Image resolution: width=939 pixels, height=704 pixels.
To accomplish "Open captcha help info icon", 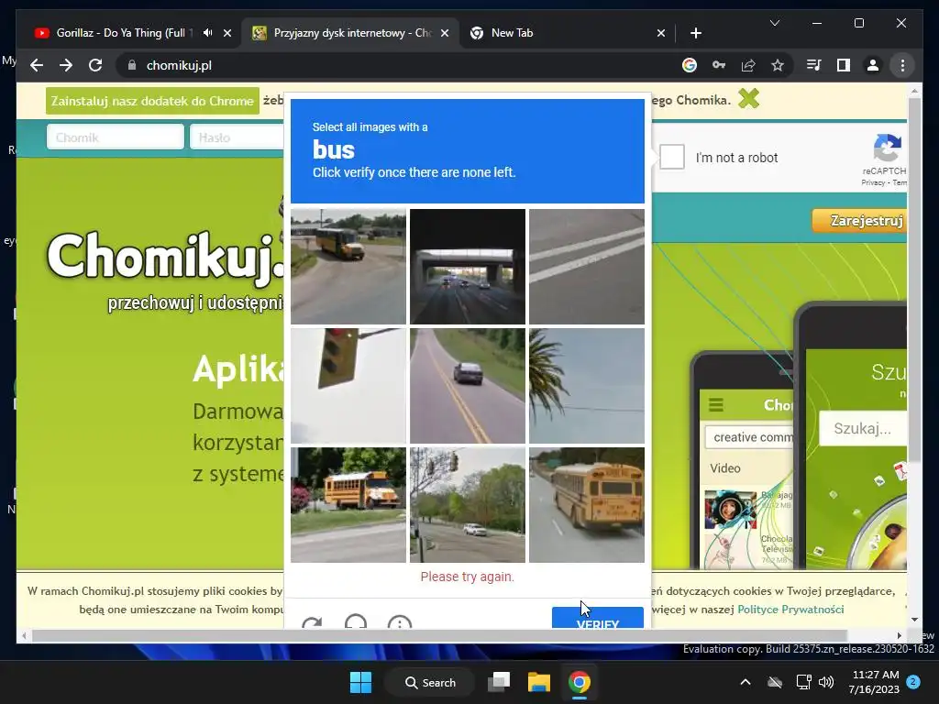I will [400, 622].
